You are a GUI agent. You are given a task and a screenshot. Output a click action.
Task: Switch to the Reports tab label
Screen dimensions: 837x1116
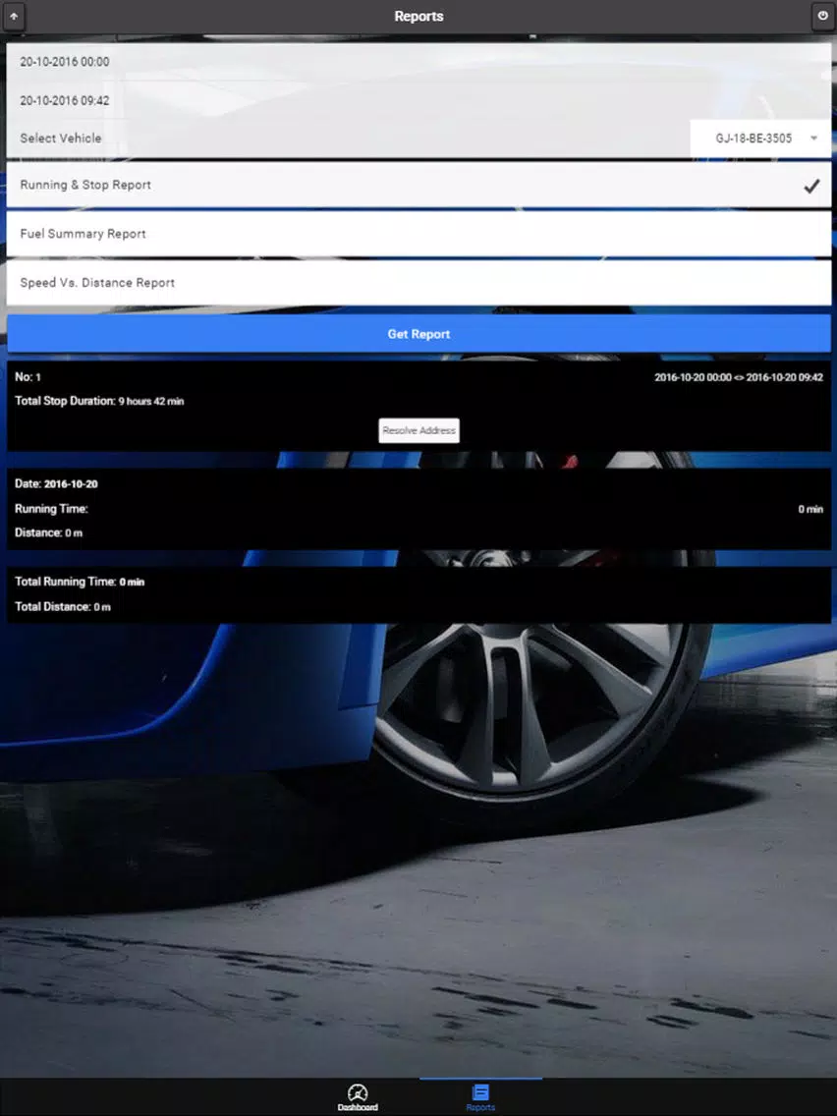[x=480, y=1107]
